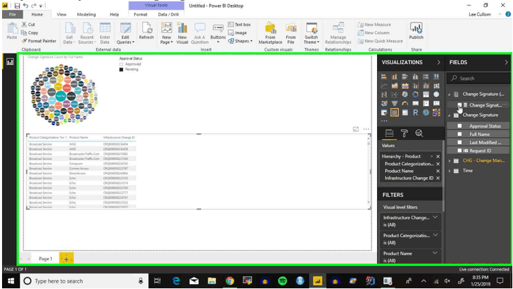Screen dimensions: 513x289
Task: Check the Approval Status field
Action: tap(460, 126)
